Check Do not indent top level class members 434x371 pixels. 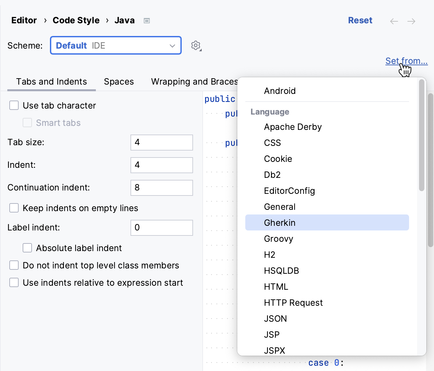pyautogui.click(x=14, y=265)
